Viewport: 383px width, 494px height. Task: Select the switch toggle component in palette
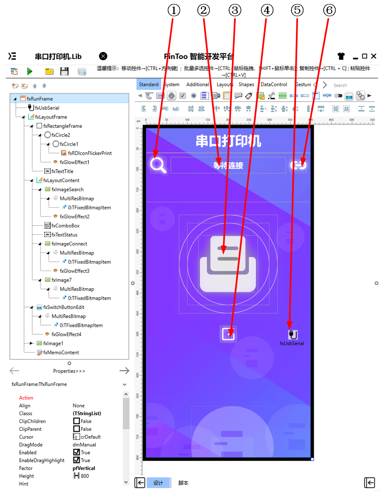pos(338,95)
